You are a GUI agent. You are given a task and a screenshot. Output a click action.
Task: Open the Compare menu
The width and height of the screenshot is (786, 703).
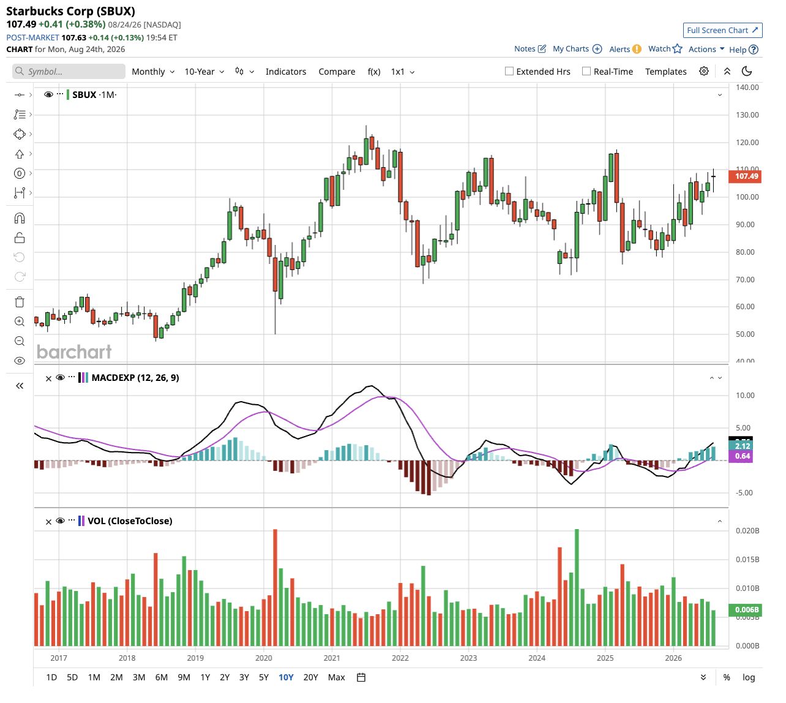[337, 72]
